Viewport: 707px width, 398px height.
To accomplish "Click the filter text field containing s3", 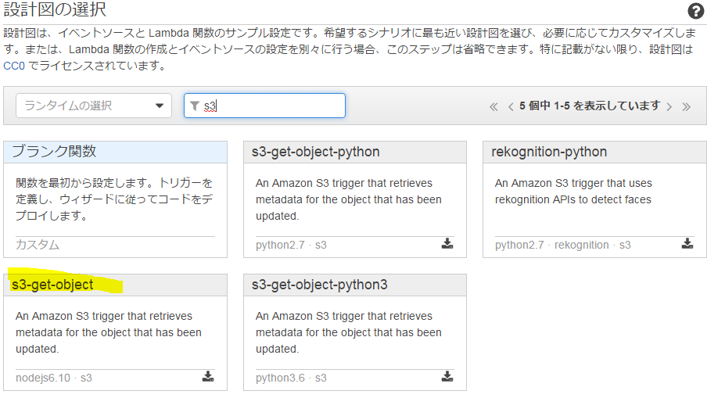I will (x=264, y=106).
